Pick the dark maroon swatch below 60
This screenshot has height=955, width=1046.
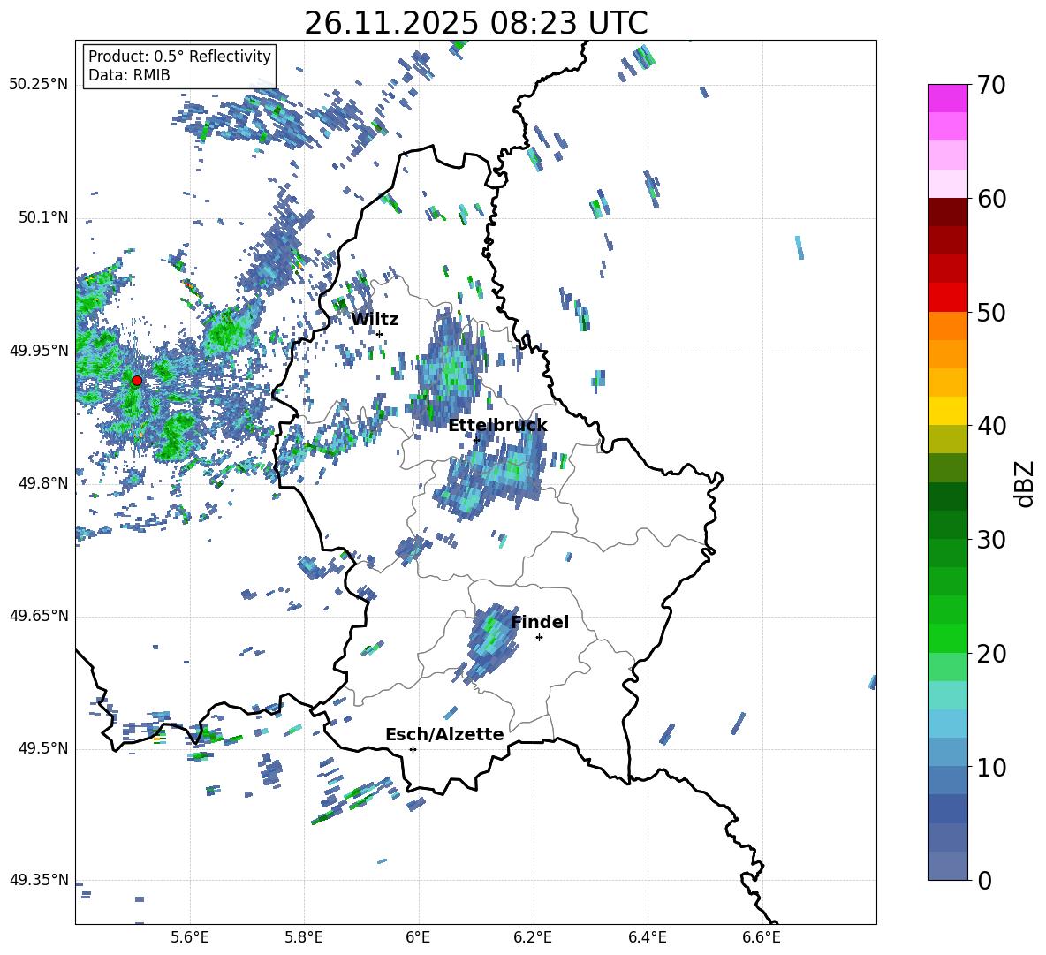pyautogui.click(x=948, y=212)
